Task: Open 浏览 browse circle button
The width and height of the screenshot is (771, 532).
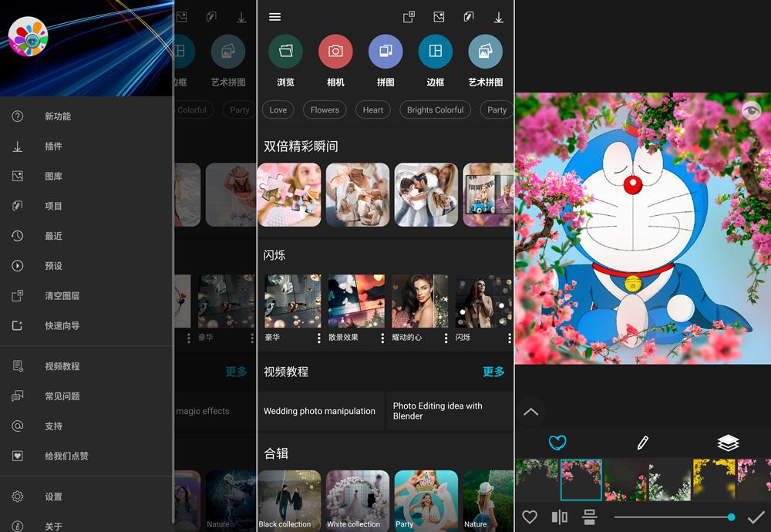Action: click(286, 51)
